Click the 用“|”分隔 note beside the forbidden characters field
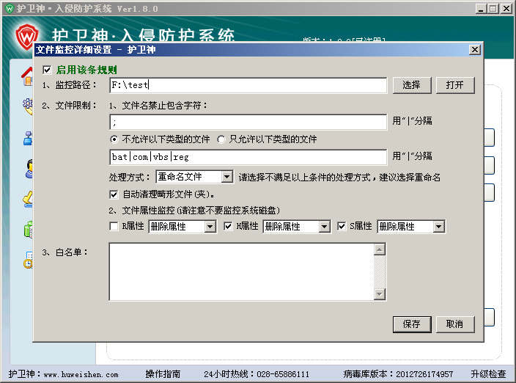Viewport: 516px width, 383px height. pyautogui.click(x=412, y=121)
